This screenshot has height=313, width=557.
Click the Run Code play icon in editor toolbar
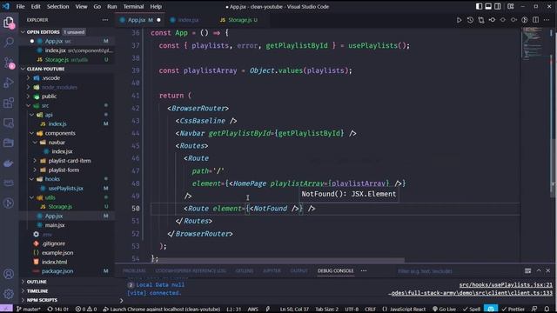(x=459, y=20)
